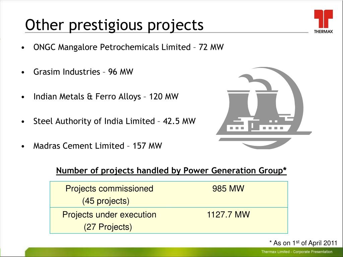Click the '(45 projects)' text
Screen dimensions: 343x257
(x=106, y=201)
